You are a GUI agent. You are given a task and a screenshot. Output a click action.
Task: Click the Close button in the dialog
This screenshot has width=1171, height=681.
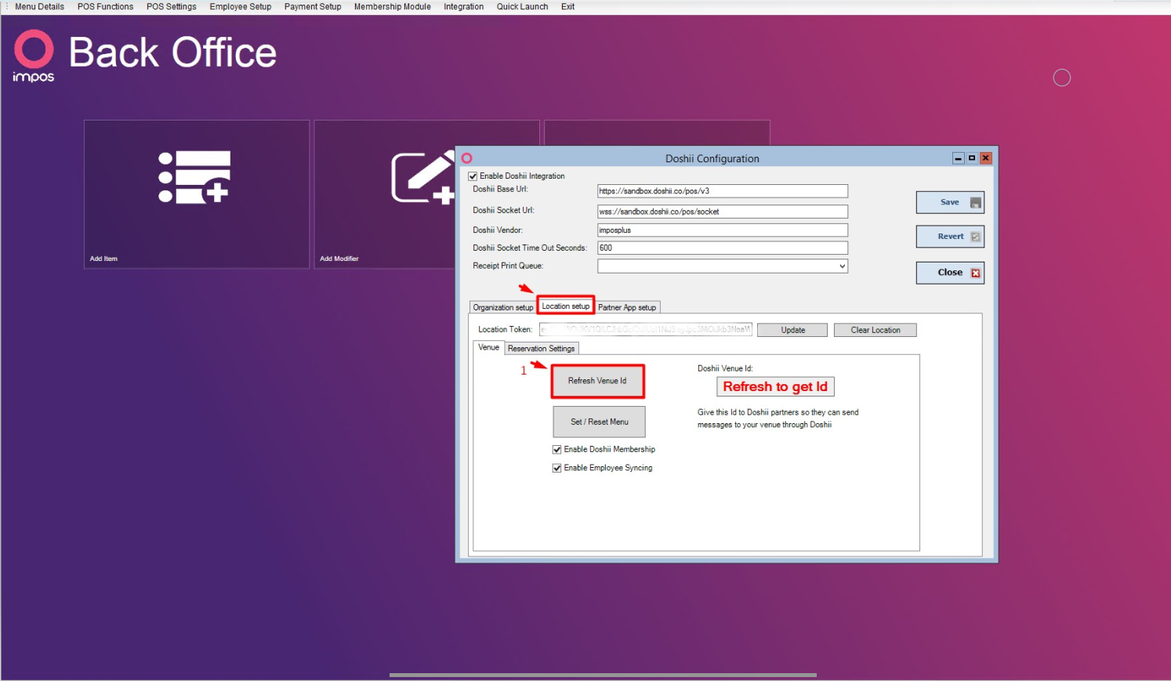pos(950,273)
